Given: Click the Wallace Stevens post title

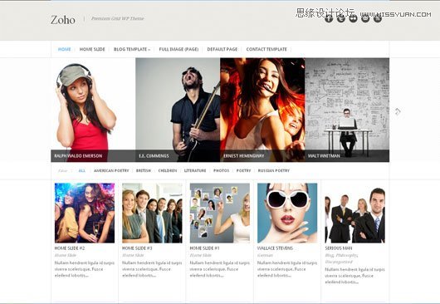Looking at the screenshot, I should pos(275,248).
